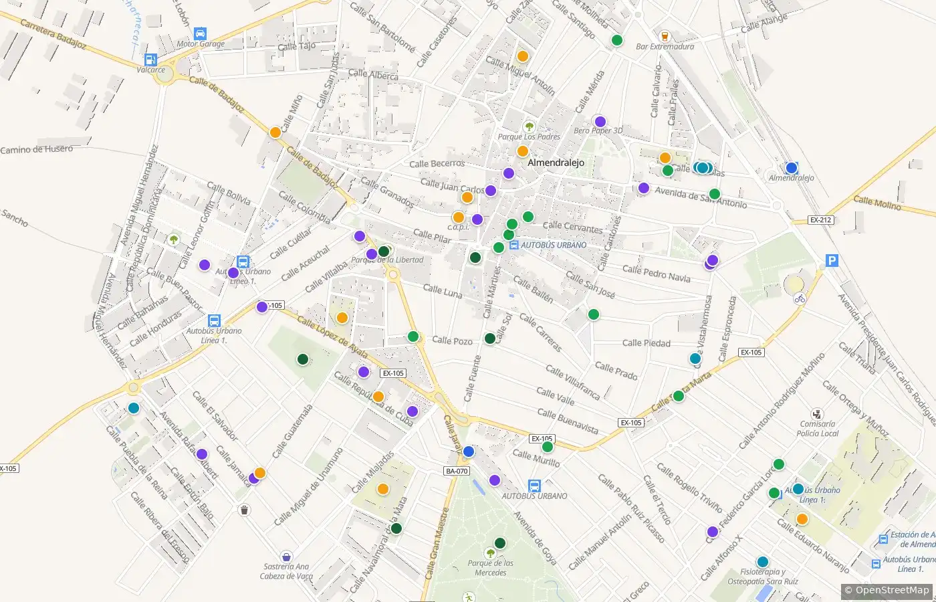The width and height of the screenshot is (936, 602).
Task: Click the Parque de las Mercedes tree icon
Action: point(491,553)
